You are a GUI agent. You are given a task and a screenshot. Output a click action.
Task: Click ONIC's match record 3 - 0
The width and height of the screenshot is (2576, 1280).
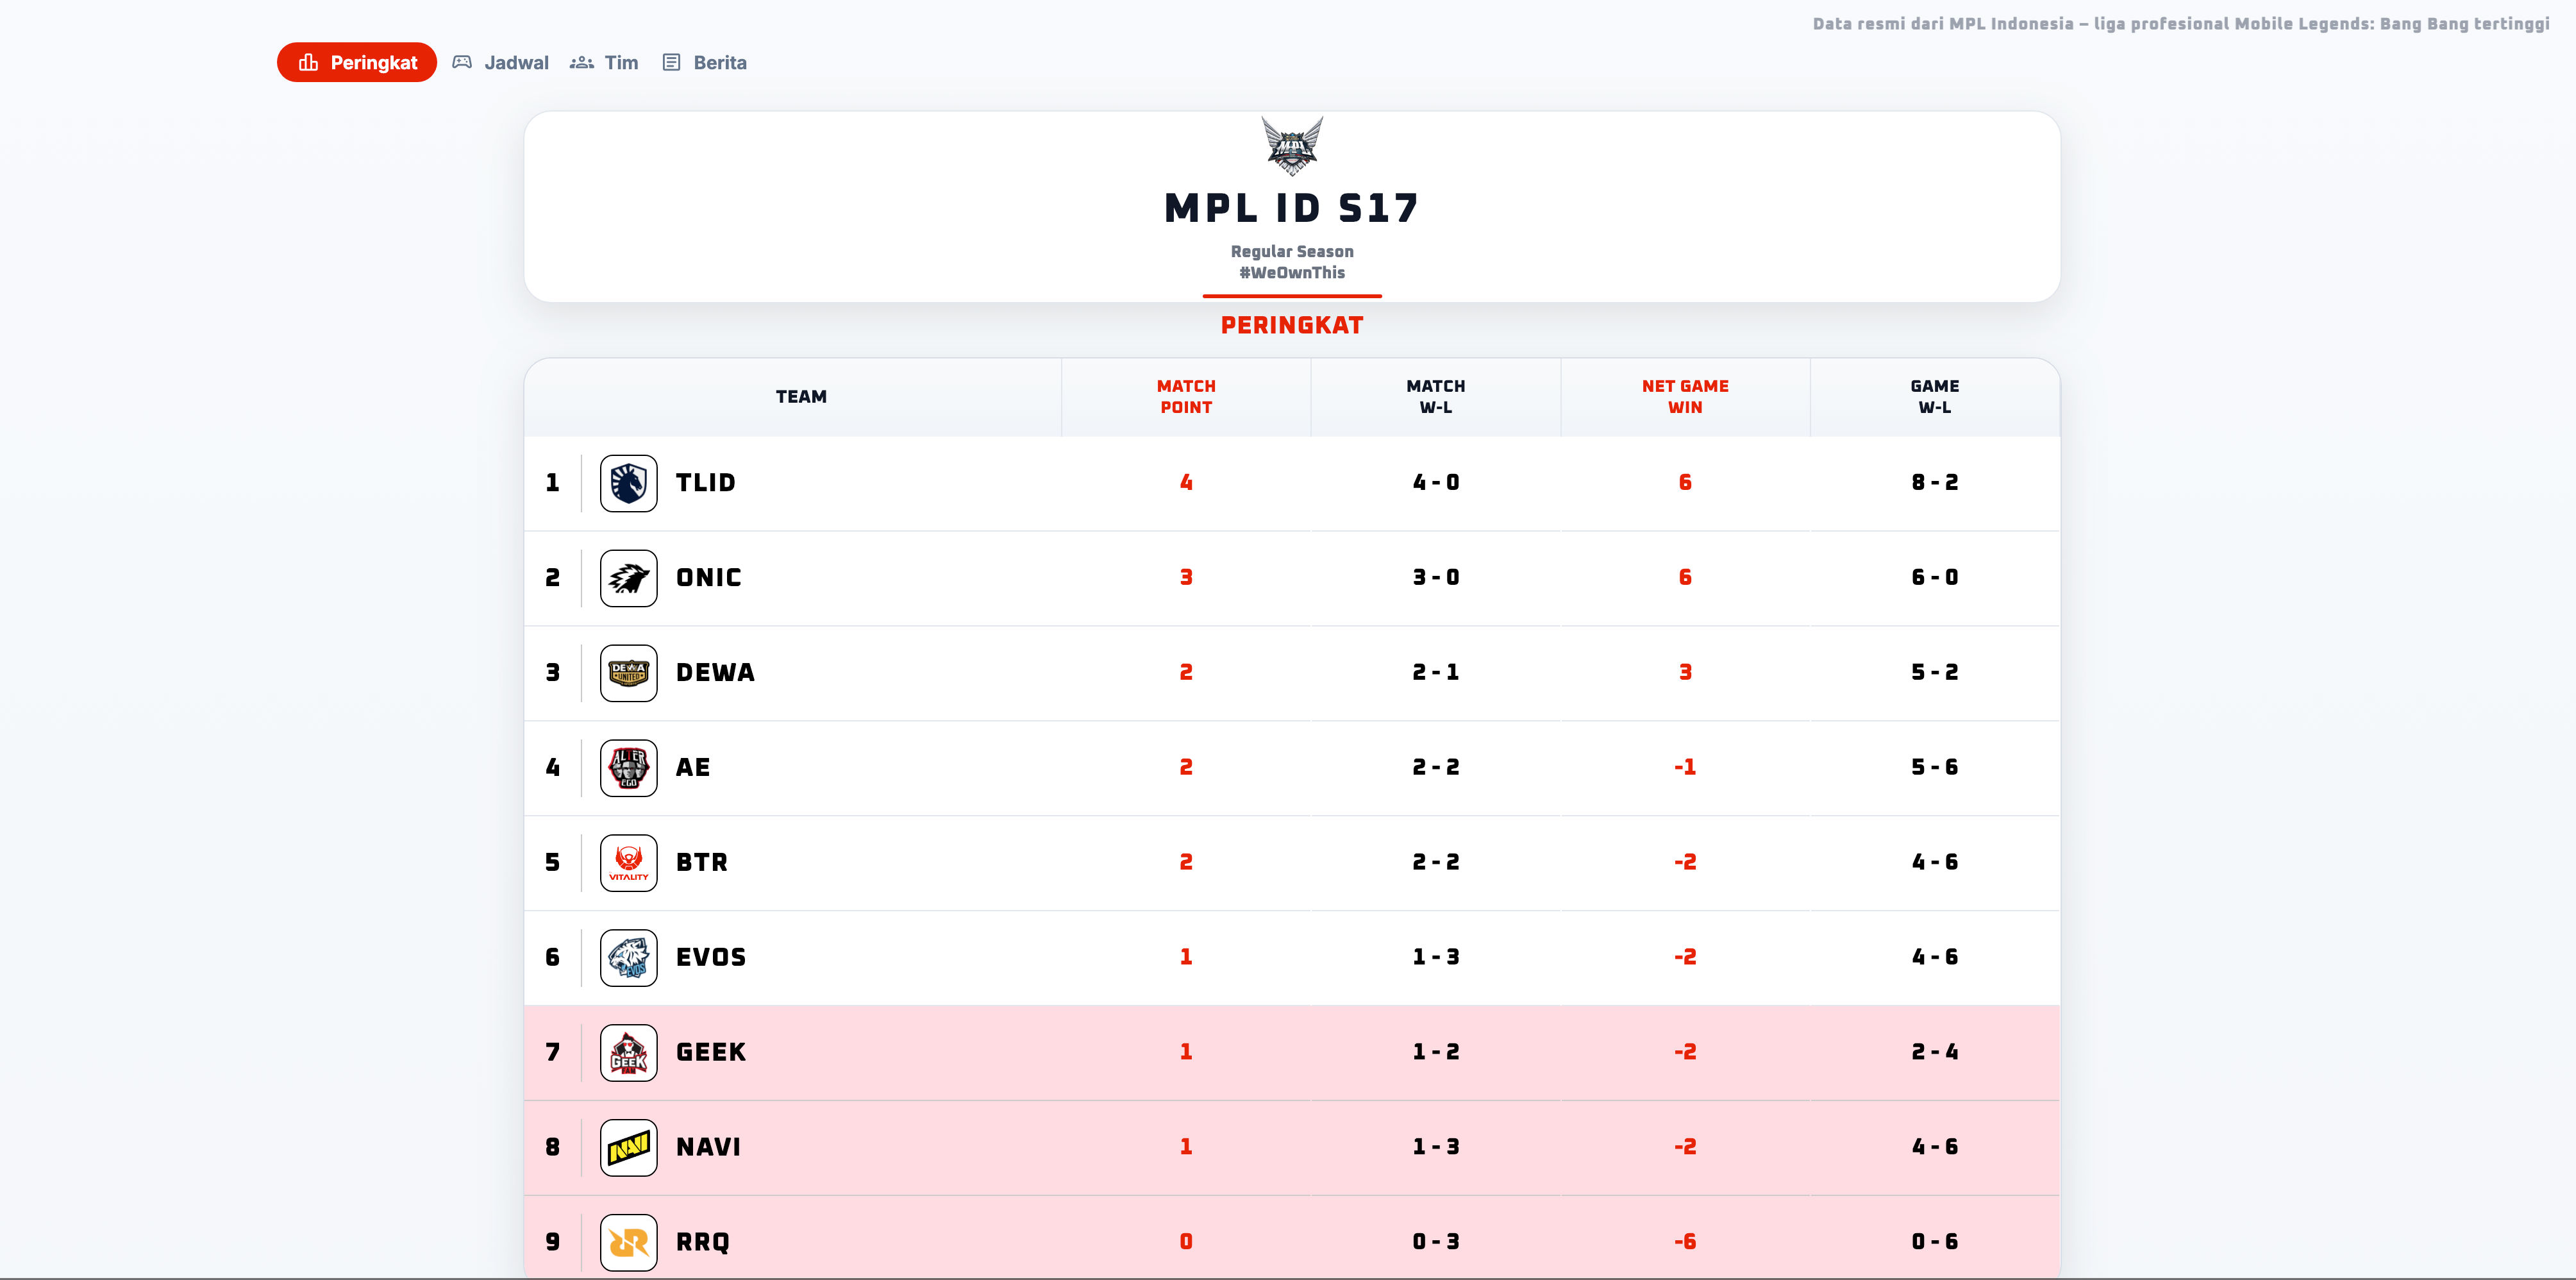[x=1436, y=578]
